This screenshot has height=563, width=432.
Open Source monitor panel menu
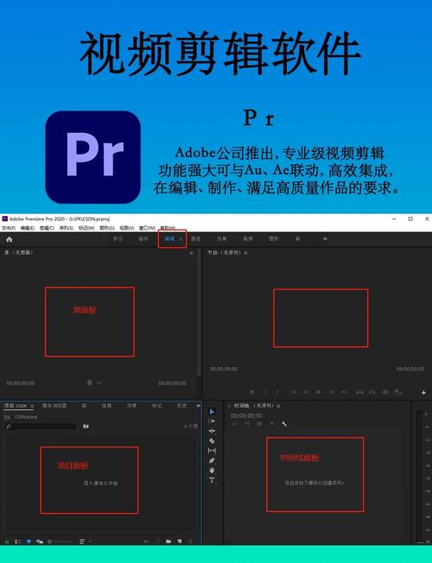coord(192,253)
